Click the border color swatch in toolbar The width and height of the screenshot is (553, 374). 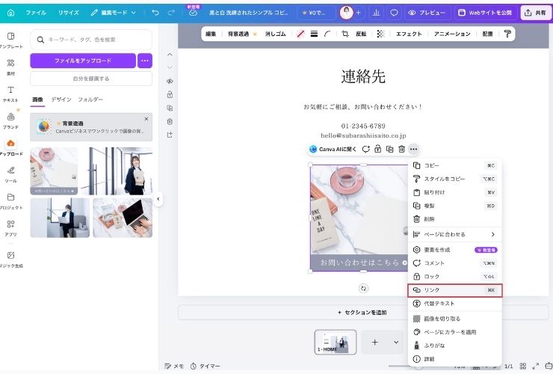coord(300,34)
